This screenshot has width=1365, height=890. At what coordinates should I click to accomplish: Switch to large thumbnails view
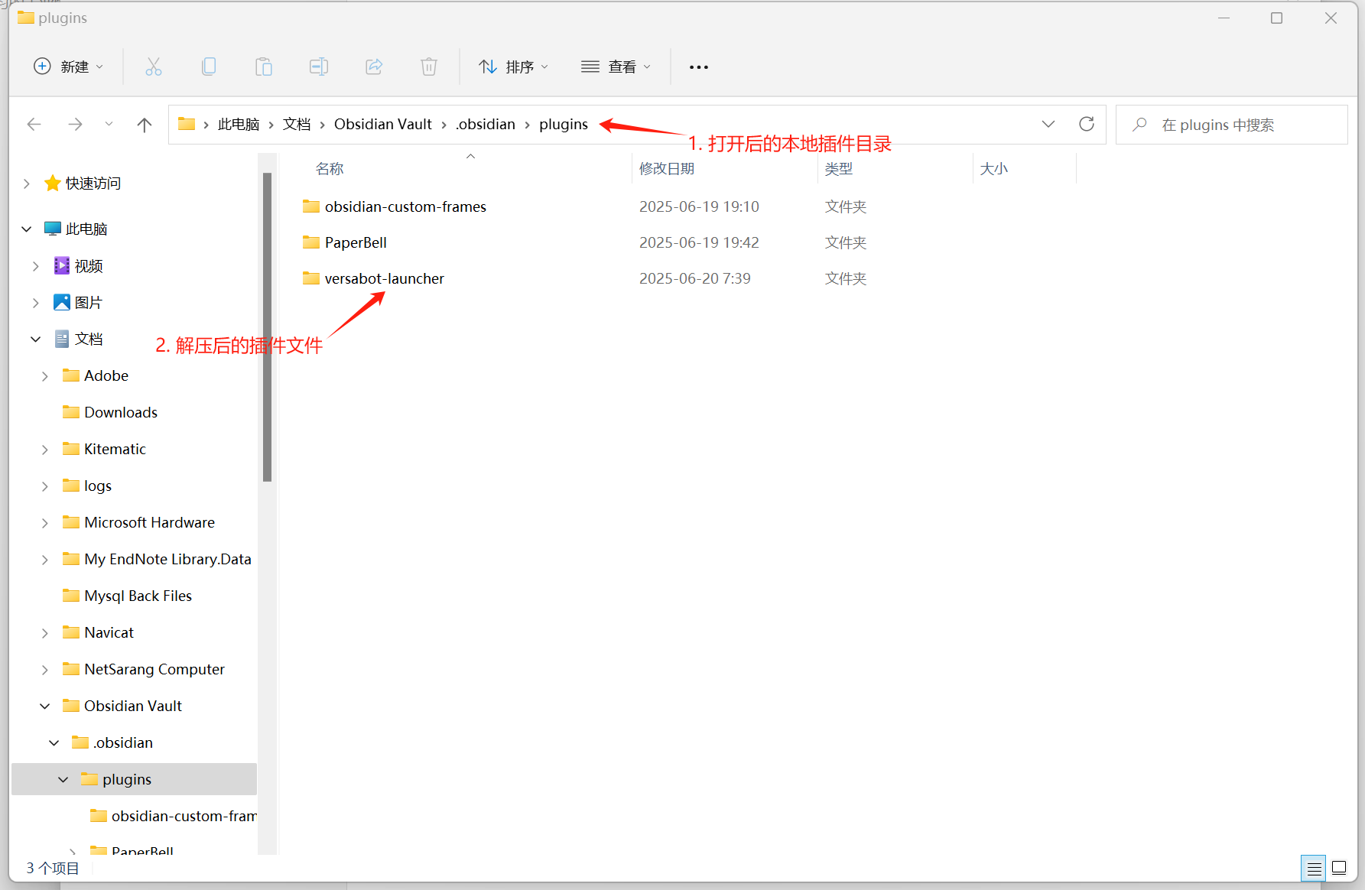click(x=1339, y=868)
